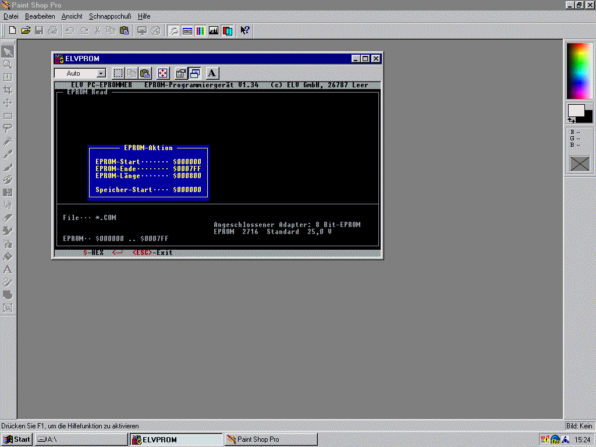Click the Paste clipboard icon in Paint Shop Pro toolbar
596x447 pixels.
click(125, 30)
